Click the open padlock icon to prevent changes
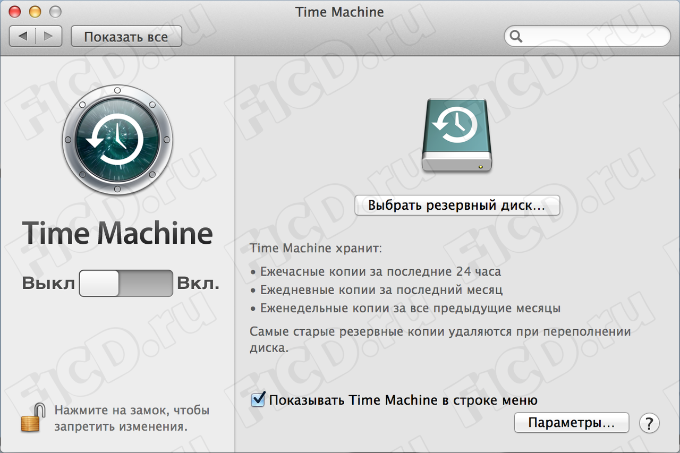 tap(33, 417)
